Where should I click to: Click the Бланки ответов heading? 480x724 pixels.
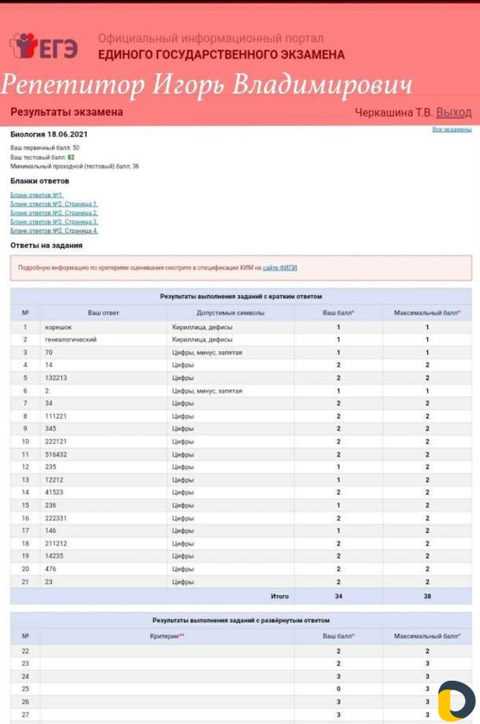pyautogui.click(x=39, y=181)
